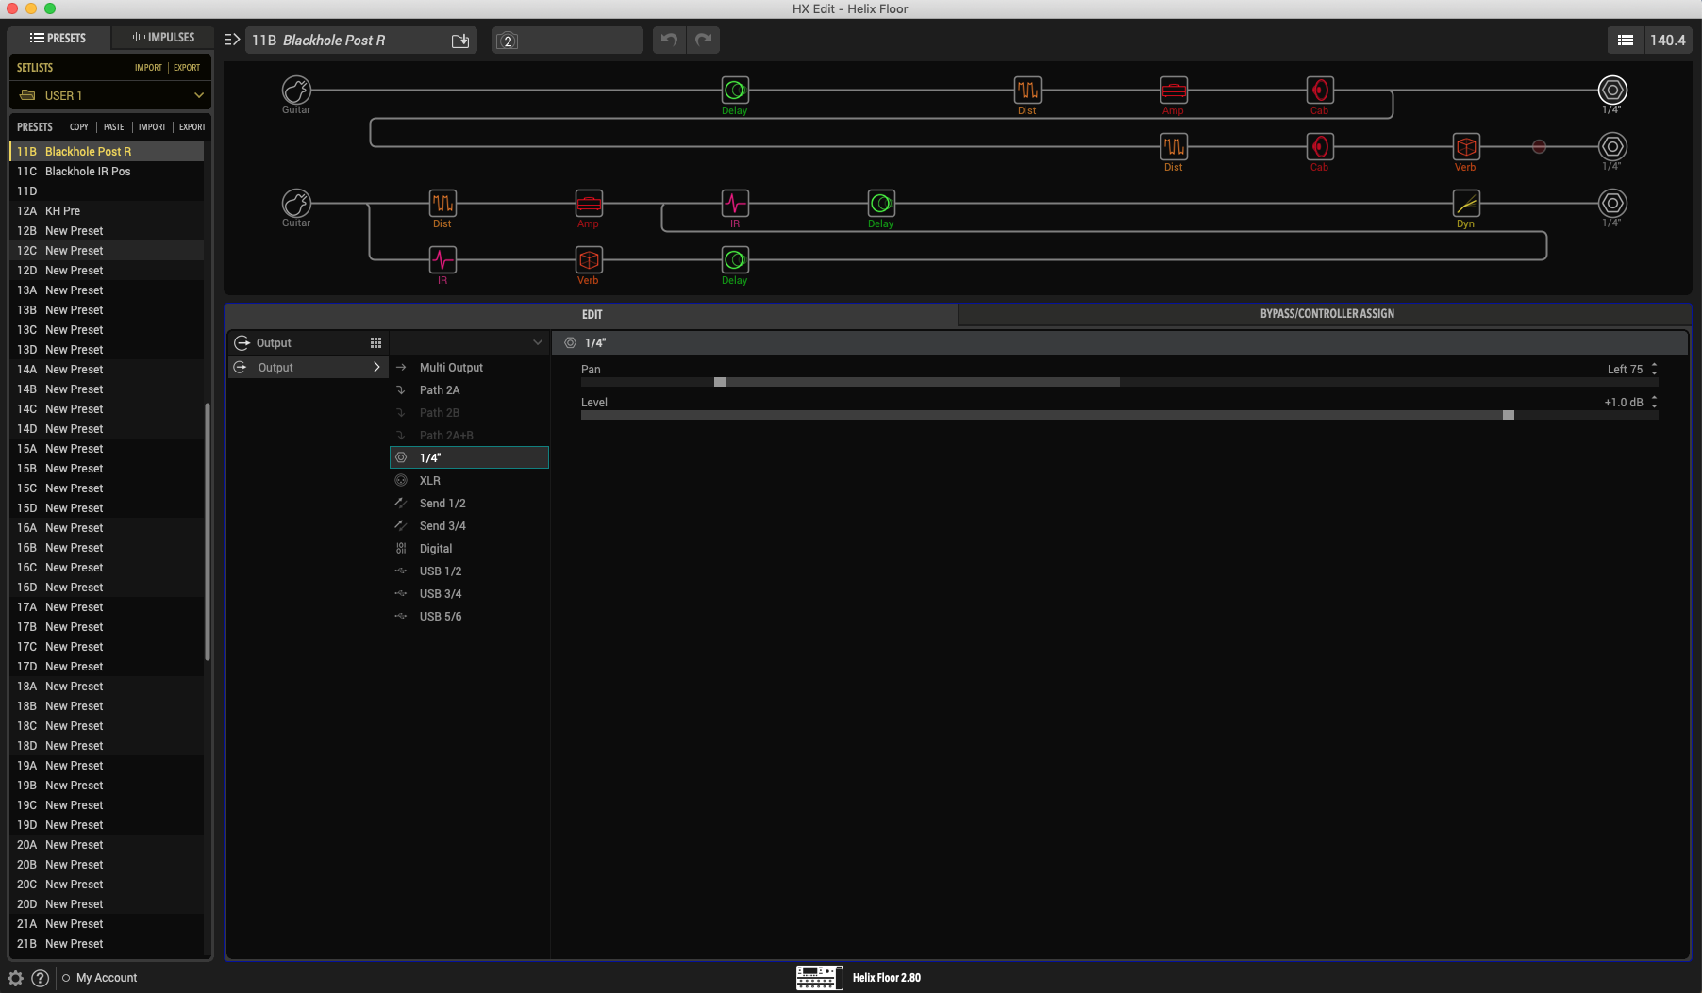Screen dimensions: 1702x993
Task: Toggle the list view button near tempo
Action: tap(1625, 40)
